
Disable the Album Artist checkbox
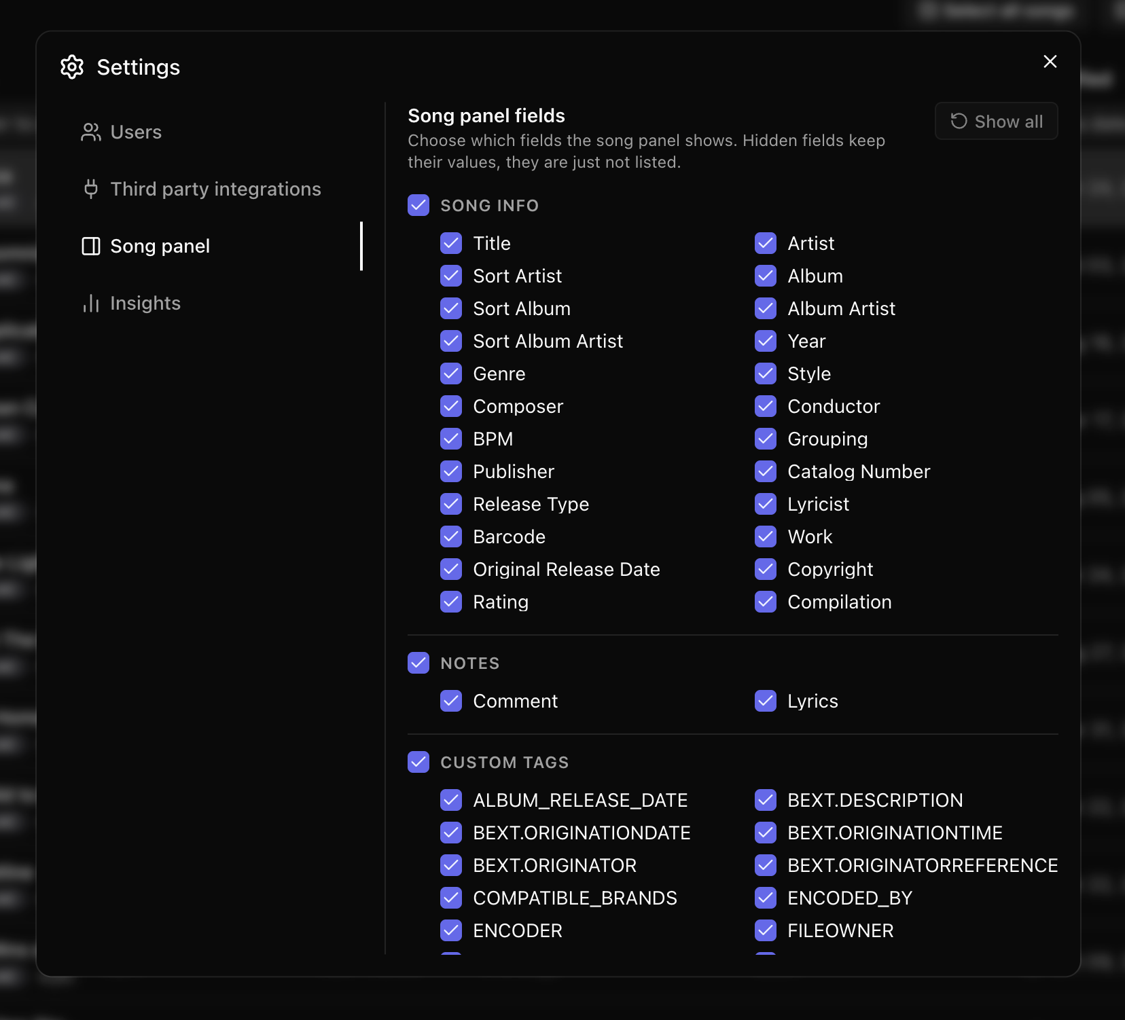click(x=766, y=308)
